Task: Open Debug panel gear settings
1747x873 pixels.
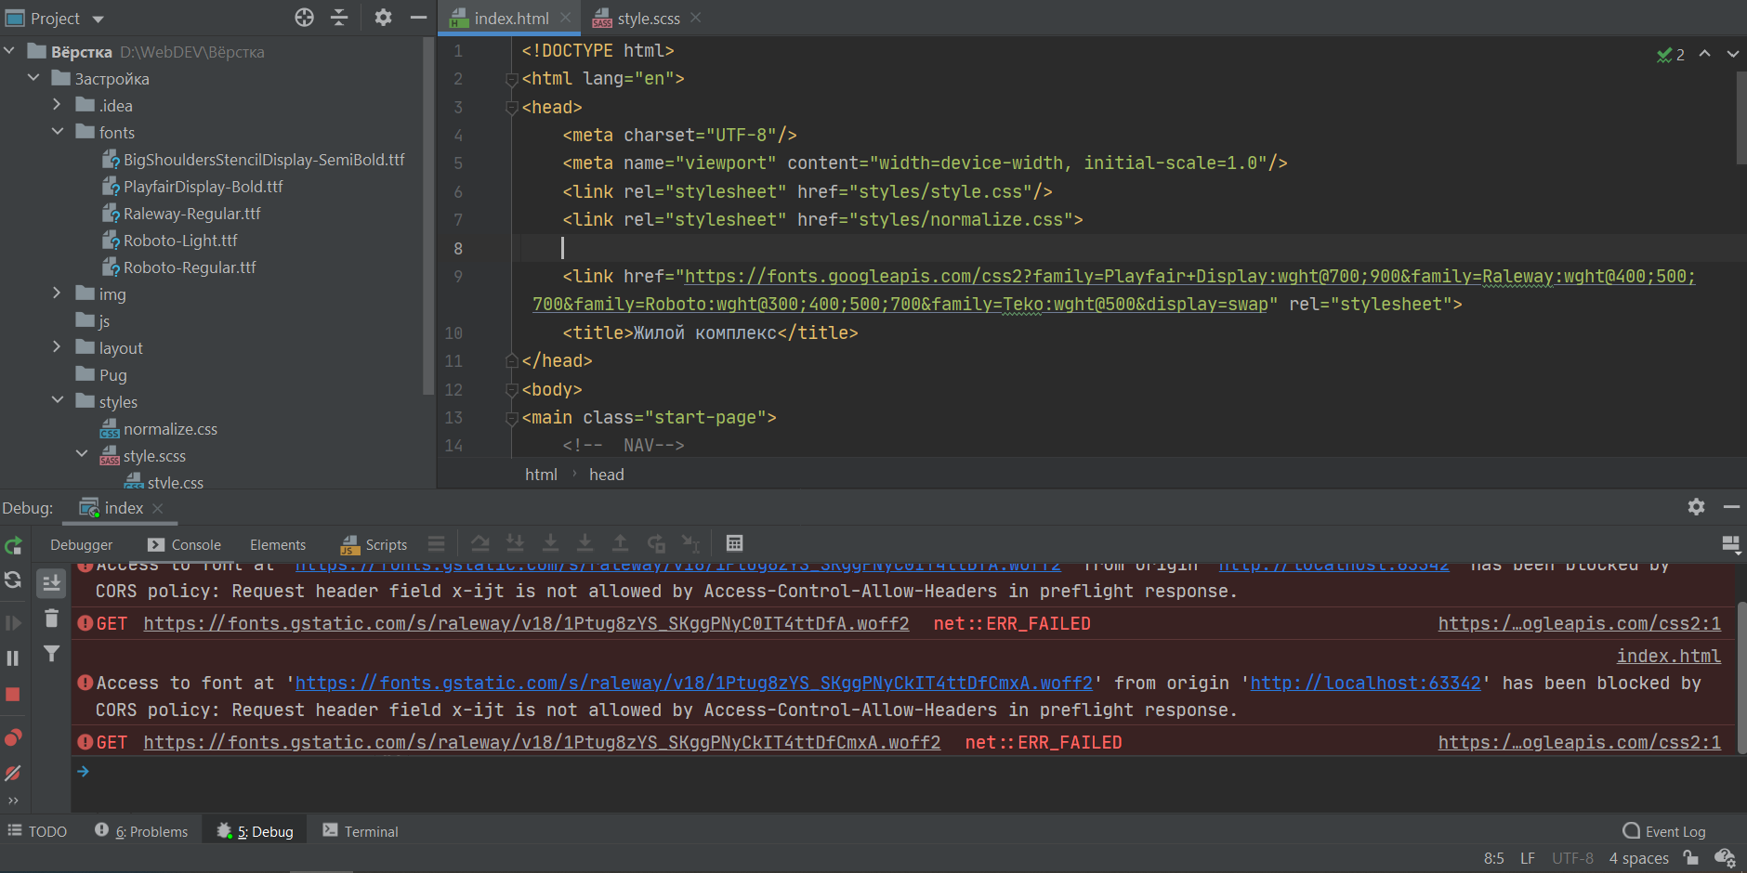Action: tap(1696, 507)
